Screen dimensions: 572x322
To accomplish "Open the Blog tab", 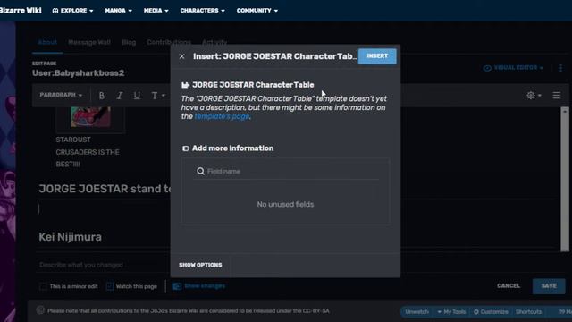I will pyautogui.click(x=129, y=42).
